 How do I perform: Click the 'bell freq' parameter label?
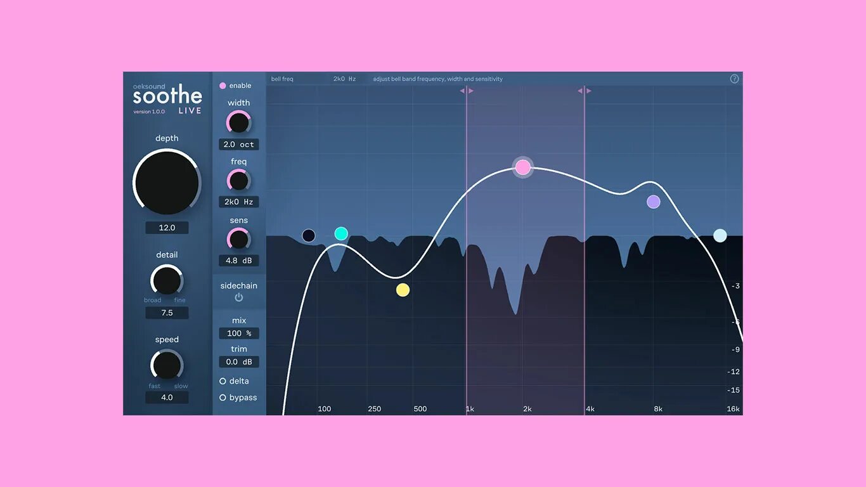[x=282, y=79]
